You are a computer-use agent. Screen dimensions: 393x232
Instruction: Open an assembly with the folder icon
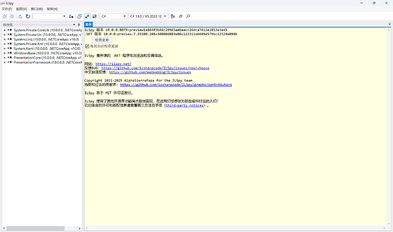21,16
